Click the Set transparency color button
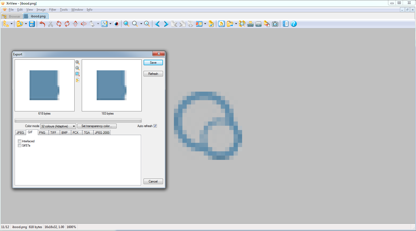 click(97, 126)
